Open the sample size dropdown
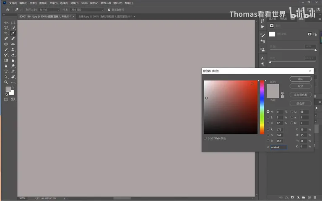This screenshot has height=201, width=322. [x=49, y=10]
